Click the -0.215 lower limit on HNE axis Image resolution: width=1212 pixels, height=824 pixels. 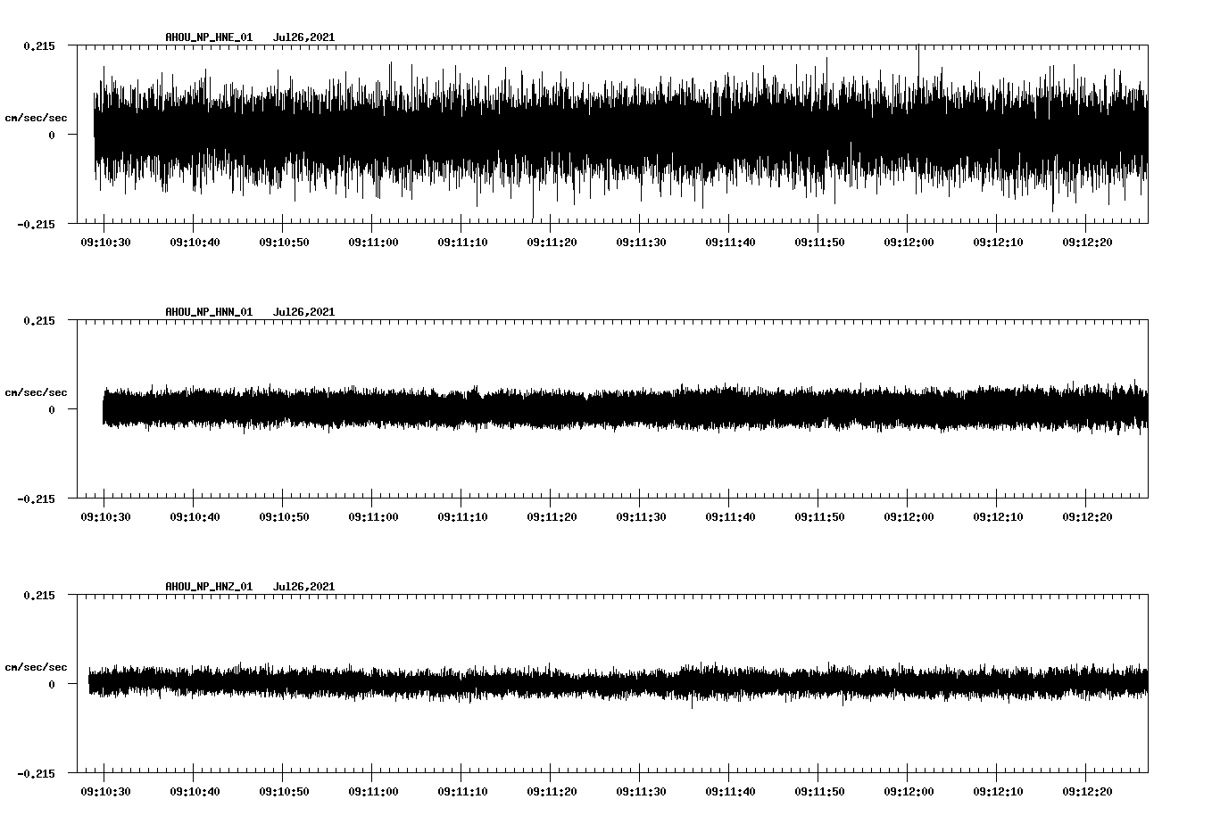pyautogui.click(x=36, y=225)
